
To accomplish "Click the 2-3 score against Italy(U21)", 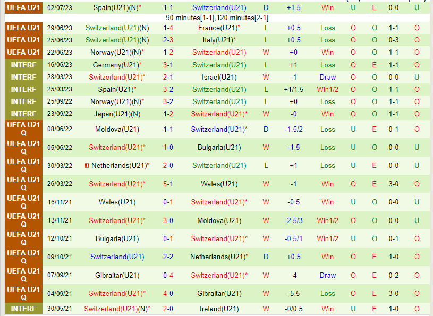I will click(x=168, y=40).
